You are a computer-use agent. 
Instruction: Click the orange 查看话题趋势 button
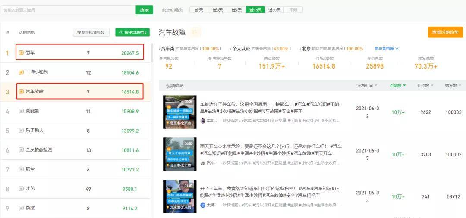(x=445, y=32)
